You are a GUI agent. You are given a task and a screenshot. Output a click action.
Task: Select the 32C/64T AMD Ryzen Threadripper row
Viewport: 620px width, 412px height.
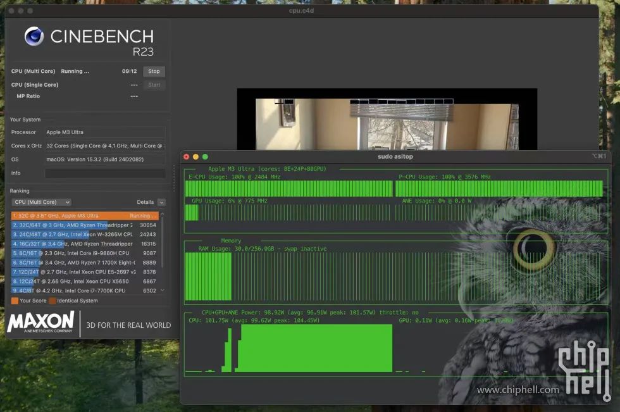tap(85, 225)
